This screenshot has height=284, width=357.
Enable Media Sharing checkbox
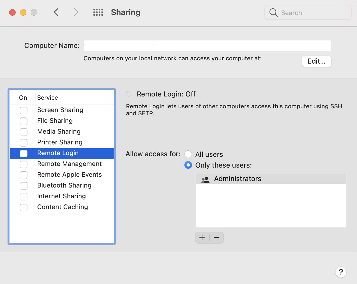tap(24, 132)
